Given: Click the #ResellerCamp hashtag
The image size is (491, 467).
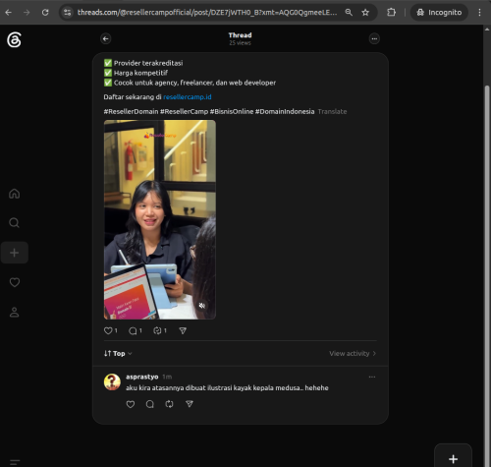Looking at the screenshot, I should (184, 111).
